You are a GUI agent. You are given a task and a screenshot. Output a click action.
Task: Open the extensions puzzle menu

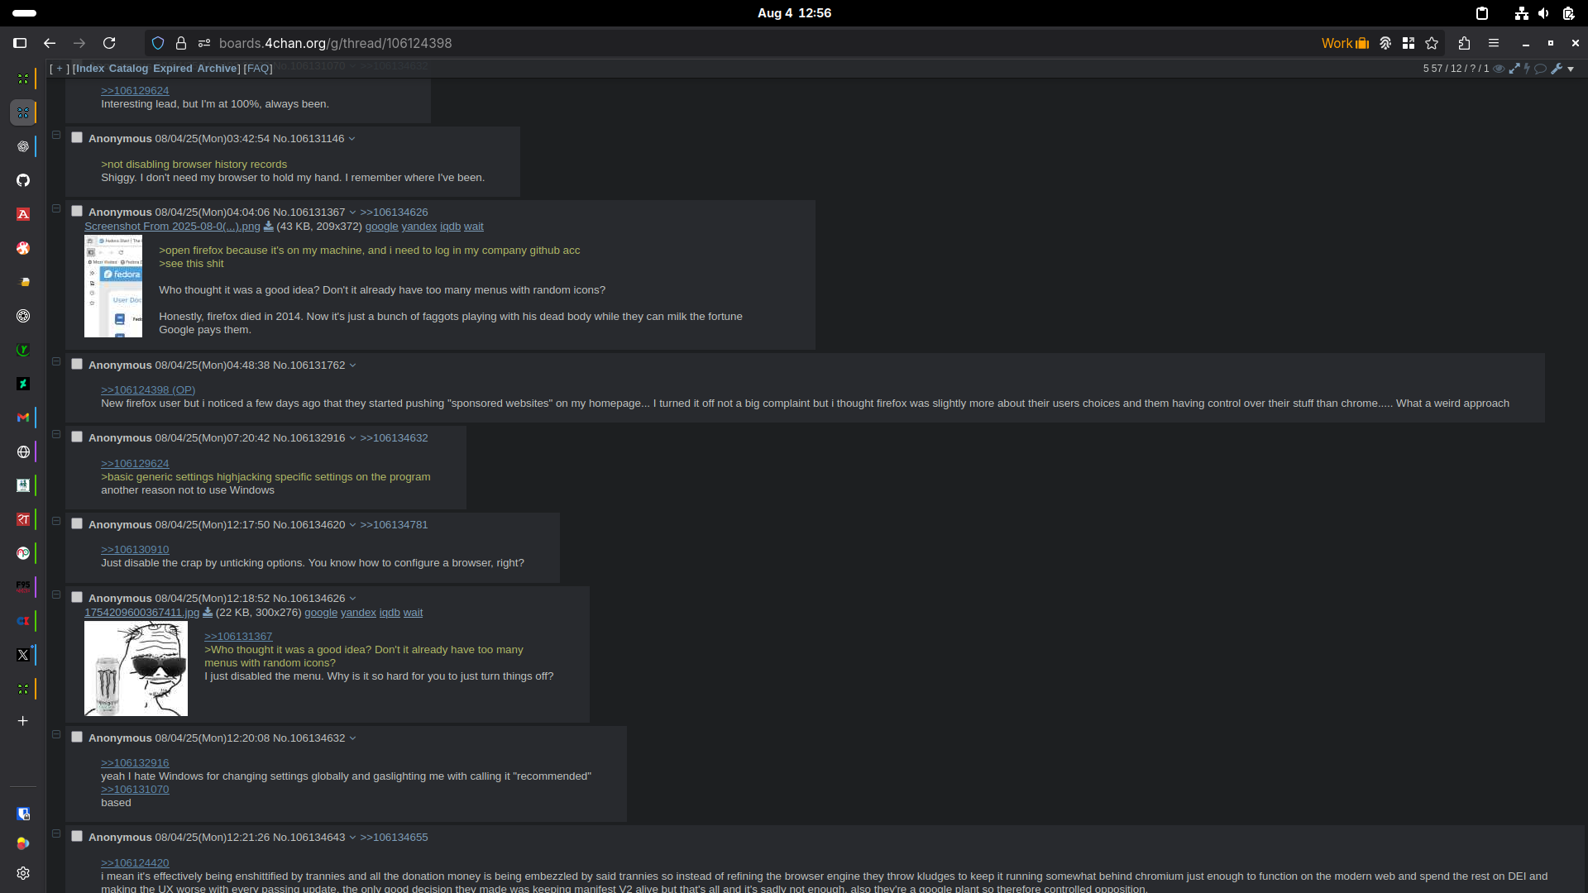tap(1464, 43)
